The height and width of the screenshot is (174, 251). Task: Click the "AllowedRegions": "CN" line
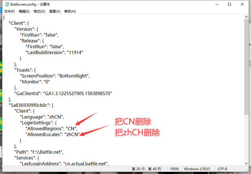pyautogui.click(x=51, y=129)
